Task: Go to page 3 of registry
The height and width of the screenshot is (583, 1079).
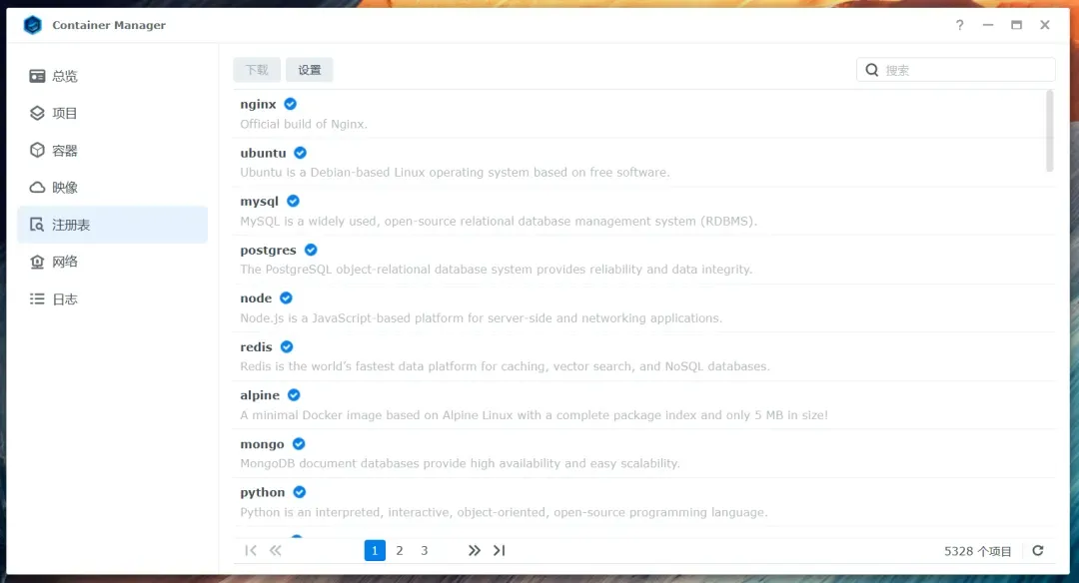Action: (x=425, y=551)
